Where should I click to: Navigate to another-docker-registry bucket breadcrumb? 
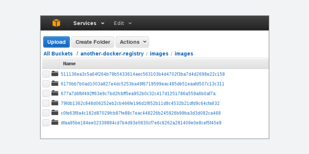pyautogui.click(x=112, y=54)
